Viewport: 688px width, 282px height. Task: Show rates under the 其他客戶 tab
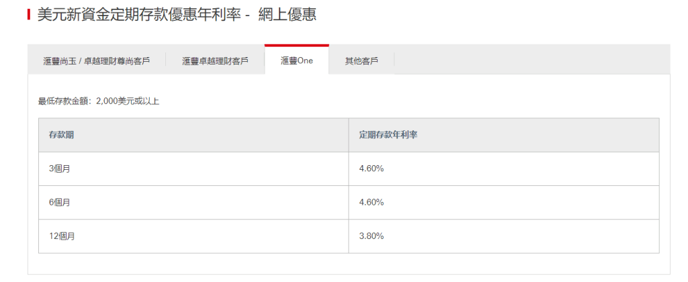[361, 61]
